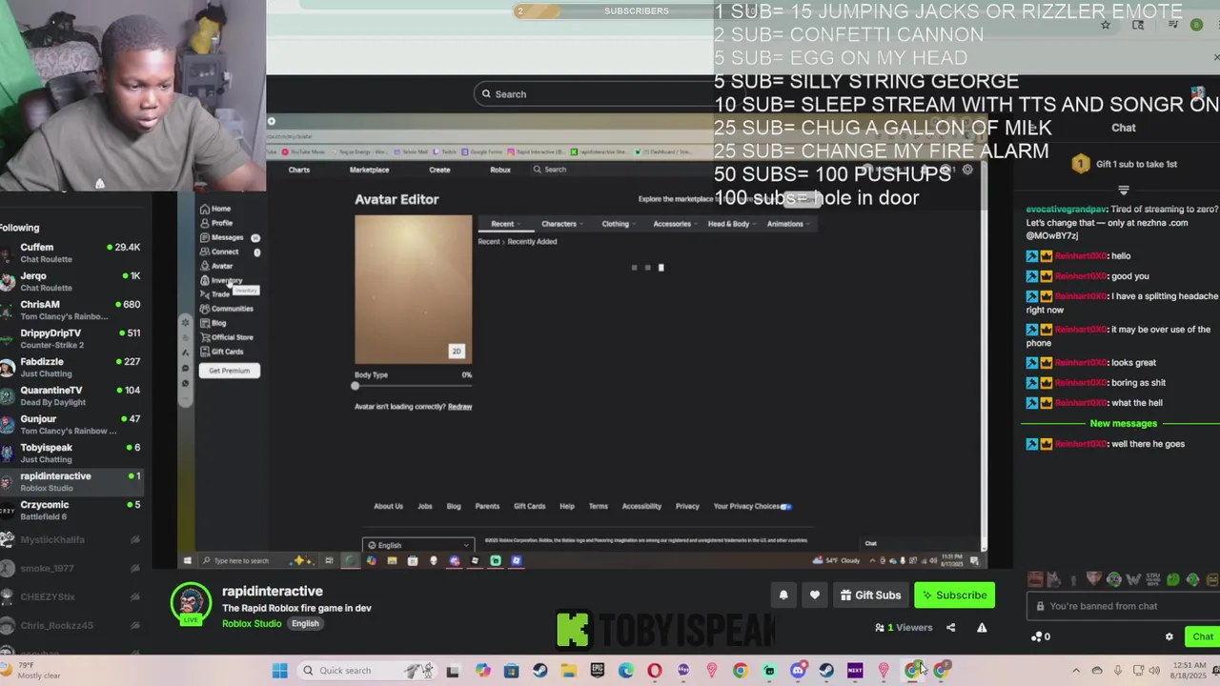The height and width of the screenshot is (686, 1220).
Task: Click the Gift Subs button
Action: tap(870, 595)
